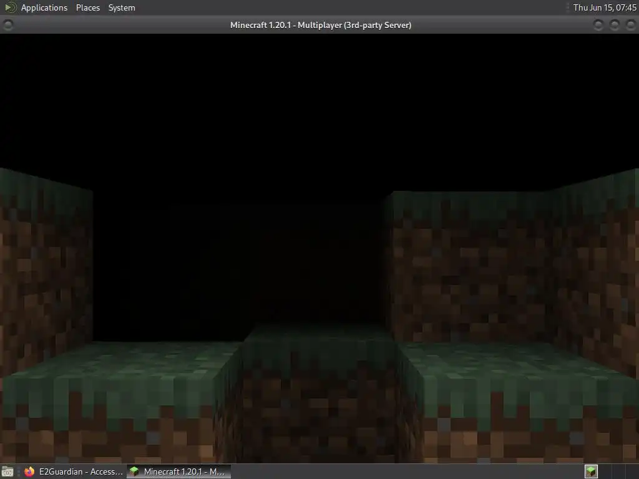Open the Applications menu
Image resolution: width=639 pixels, height=479 pixels.
point(44,7)
